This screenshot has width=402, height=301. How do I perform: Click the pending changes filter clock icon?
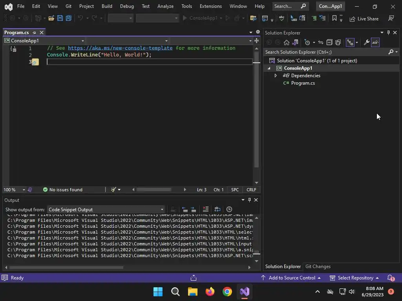(307, 42)
